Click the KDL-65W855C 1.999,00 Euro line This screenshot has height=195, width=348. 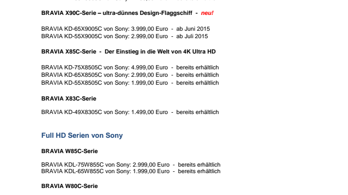131,171
